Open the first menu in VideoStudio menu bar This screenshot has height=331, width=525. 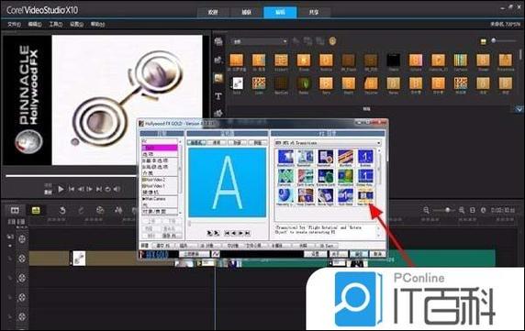14,24
